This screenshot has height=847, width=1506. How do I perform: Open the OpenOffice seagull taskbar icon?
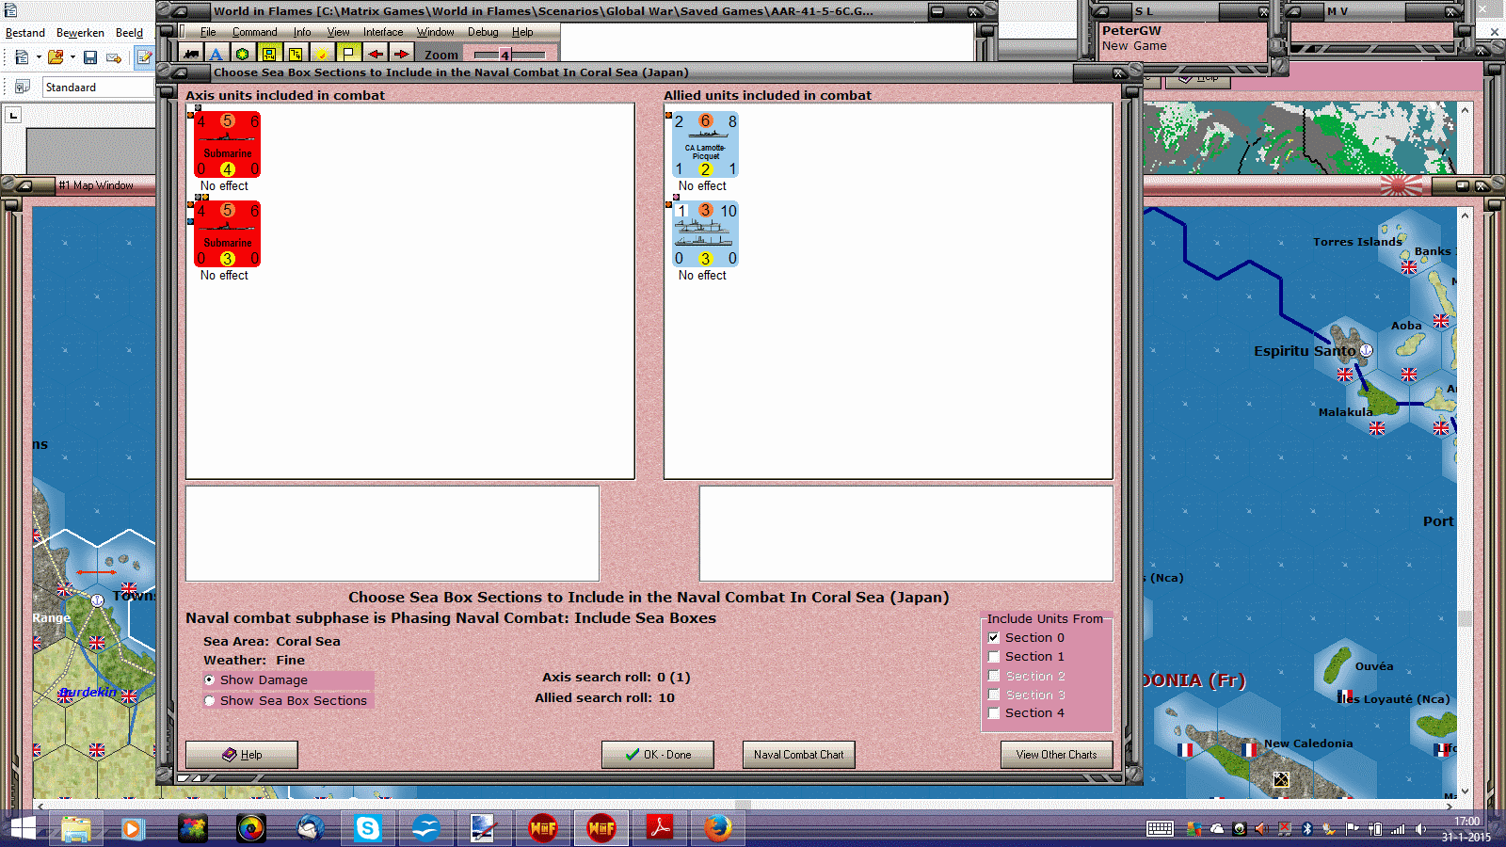coord(425,828)
